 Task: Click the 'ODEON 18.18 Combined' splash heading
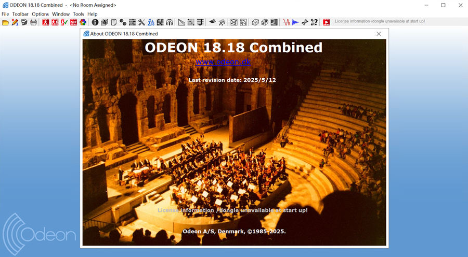(x=233, y=48)
